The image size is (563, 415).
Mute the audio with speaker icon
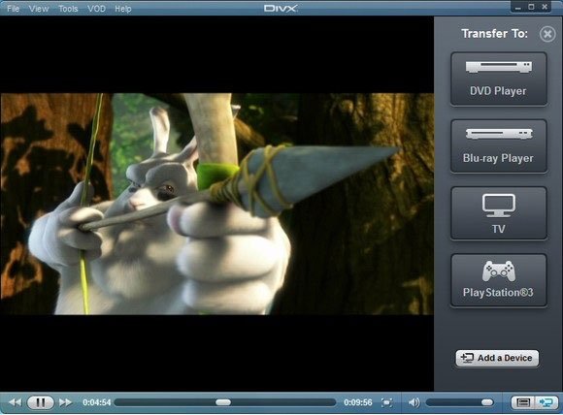414,402
